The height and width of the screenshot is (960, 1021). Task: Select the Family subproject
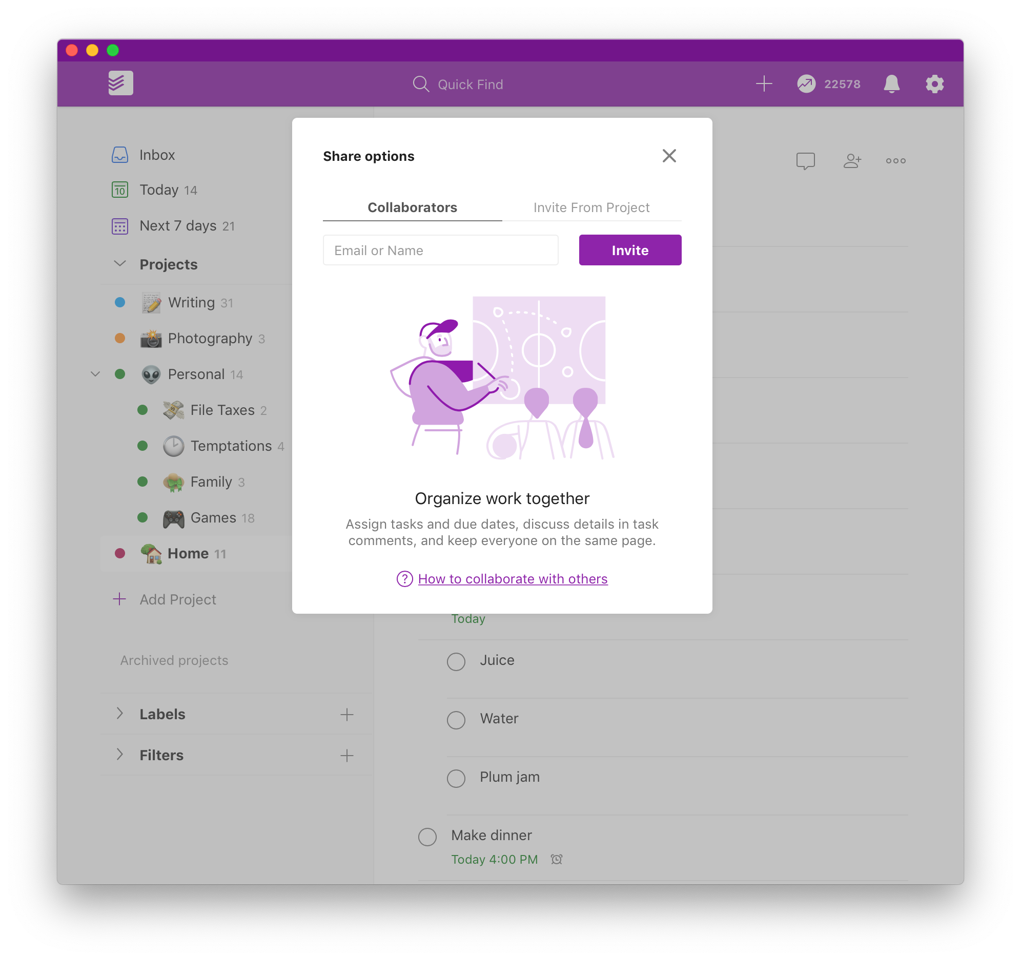pos(211,483)
